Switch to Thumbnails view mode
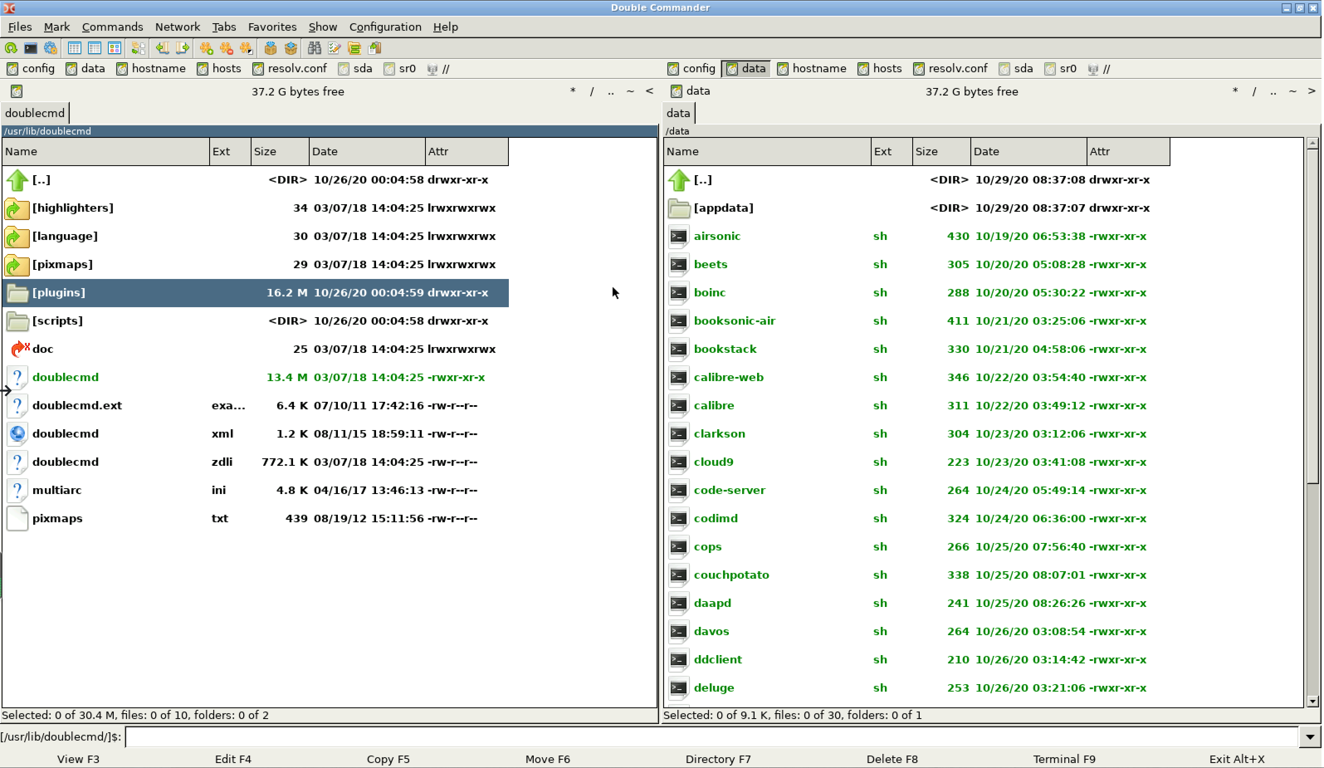The image size is (1324, 768). tap(115, 48)
